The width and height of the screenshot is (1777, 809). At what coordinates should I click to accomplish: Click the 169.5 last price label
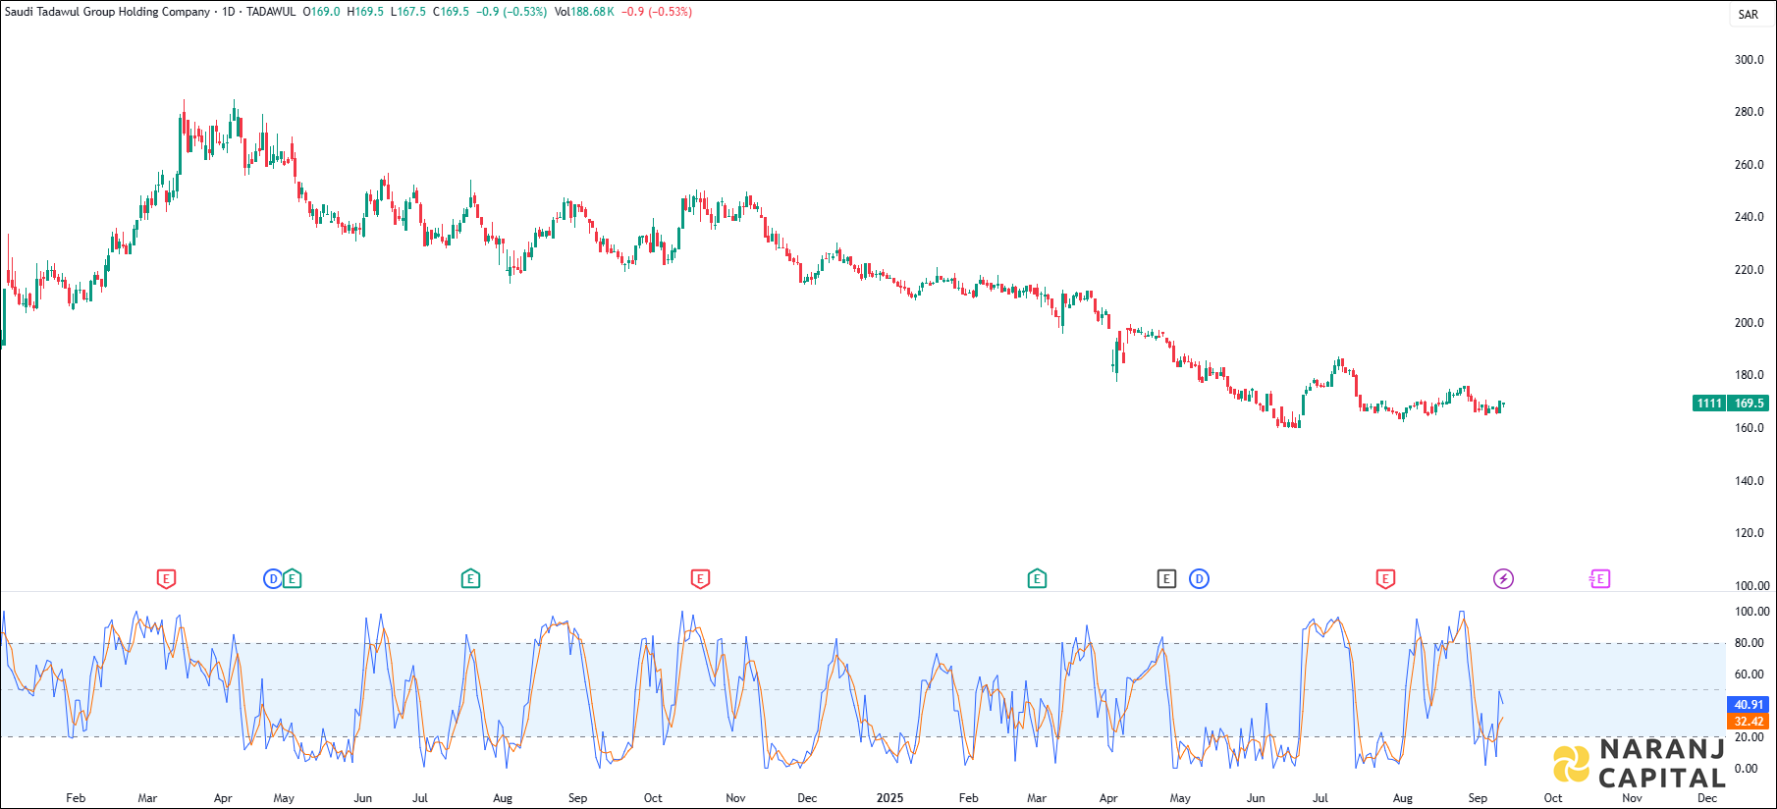1749,404
